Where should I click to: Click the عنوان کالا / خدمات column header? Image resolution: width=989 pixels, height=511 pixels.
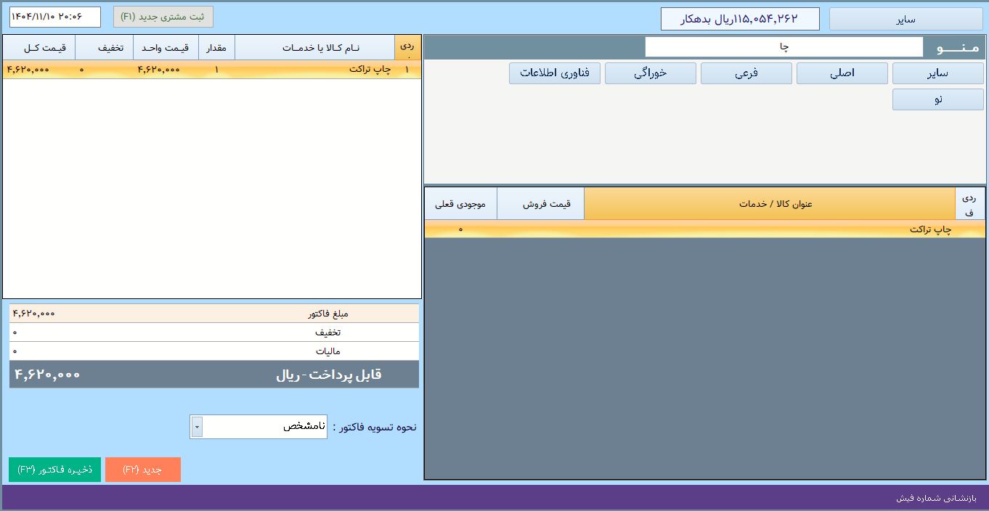point(769,204)
